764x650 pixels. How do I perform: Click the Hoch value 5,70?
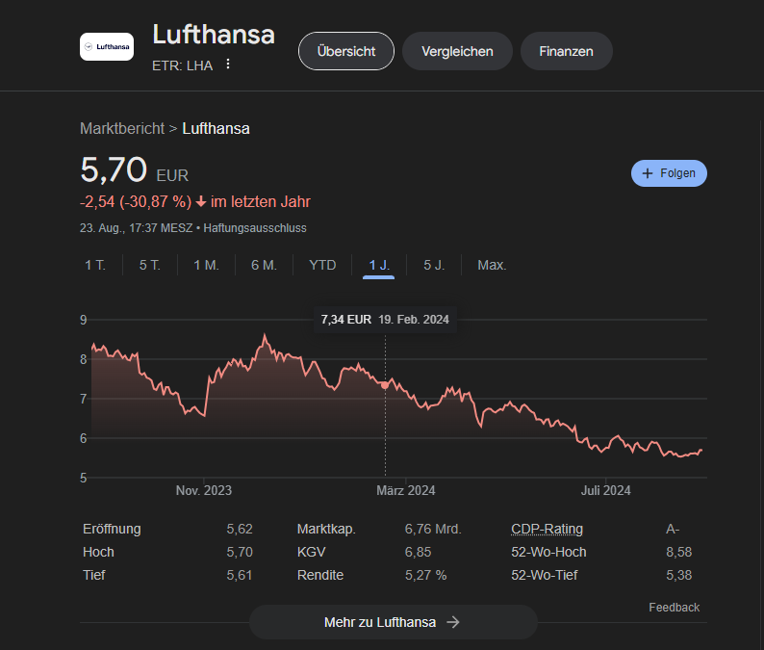tap(240, 552)
